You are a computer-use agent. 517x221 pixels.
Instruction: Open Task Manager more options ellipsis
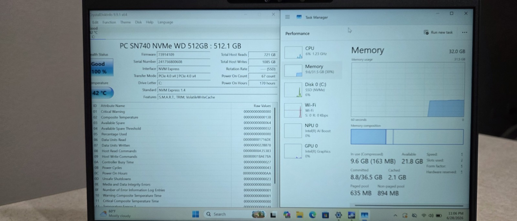pyautogui.click(x=464, y=32)
